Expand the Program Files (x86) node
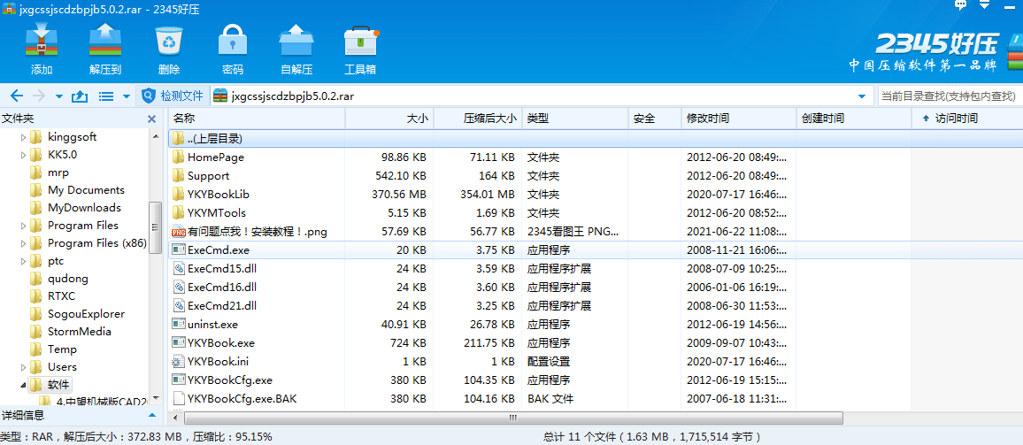The width and height of the screenshot is (1023, 445). [24, 243]
